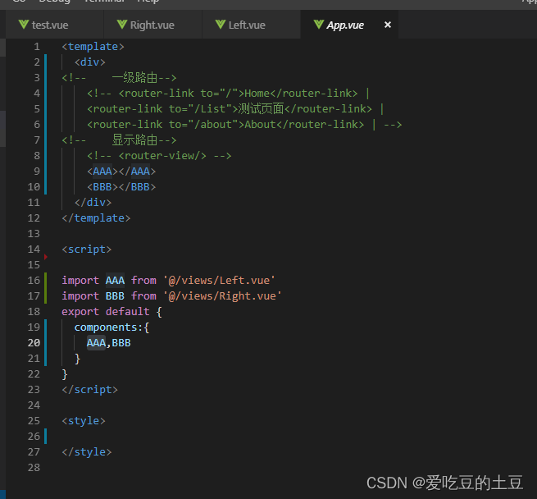
Task: Click the Vue icon on App.vue tab
Action: 318,25
